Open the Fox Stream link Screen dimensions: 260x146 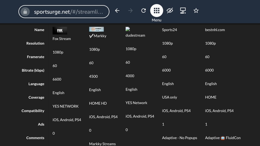point(62,39)
